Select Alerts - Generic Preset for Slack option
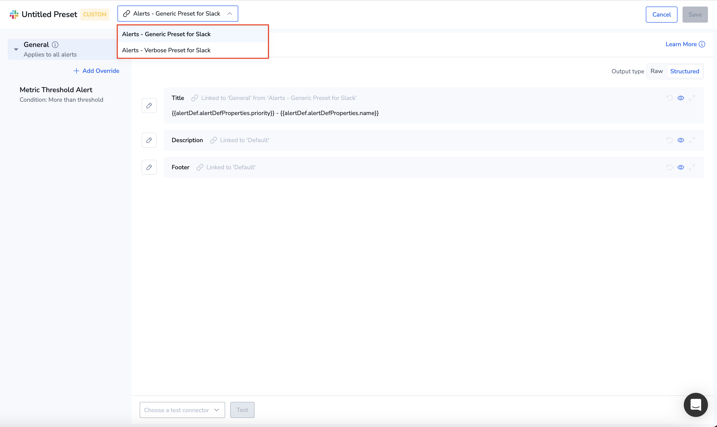Viewport: 717px width, 427px height. click(192, 34)
